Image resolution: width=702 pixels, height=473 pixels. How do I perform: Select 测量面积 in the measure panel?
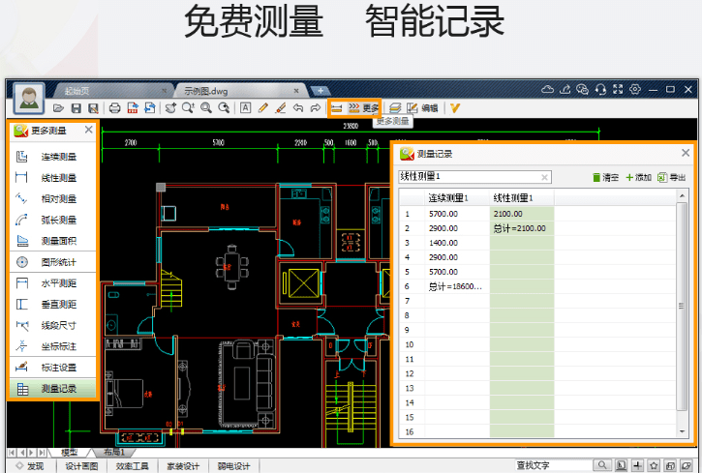[x=53, y=241]
